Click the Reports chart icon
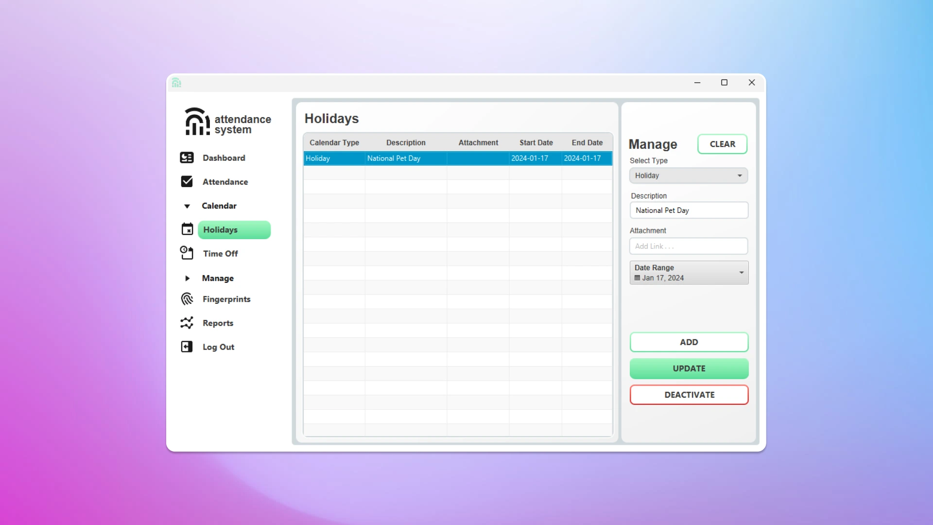 pyautogui.click(x=187, y=323)
